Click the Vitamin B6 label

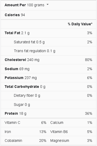click(x=59, y=132)
